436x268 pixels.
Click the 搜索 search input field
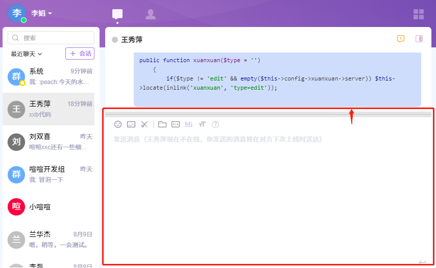click(x=51, y=38)
